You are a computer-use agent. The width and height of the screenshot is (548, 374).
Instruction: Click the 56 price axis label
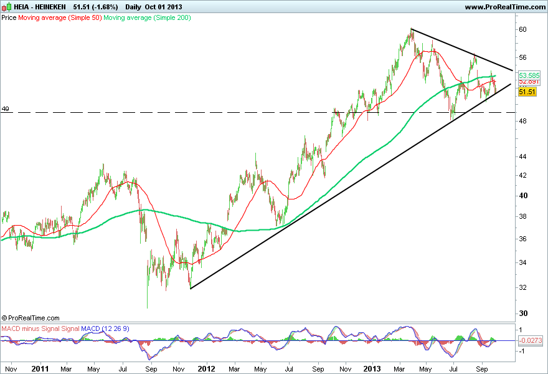click(522, 57)
